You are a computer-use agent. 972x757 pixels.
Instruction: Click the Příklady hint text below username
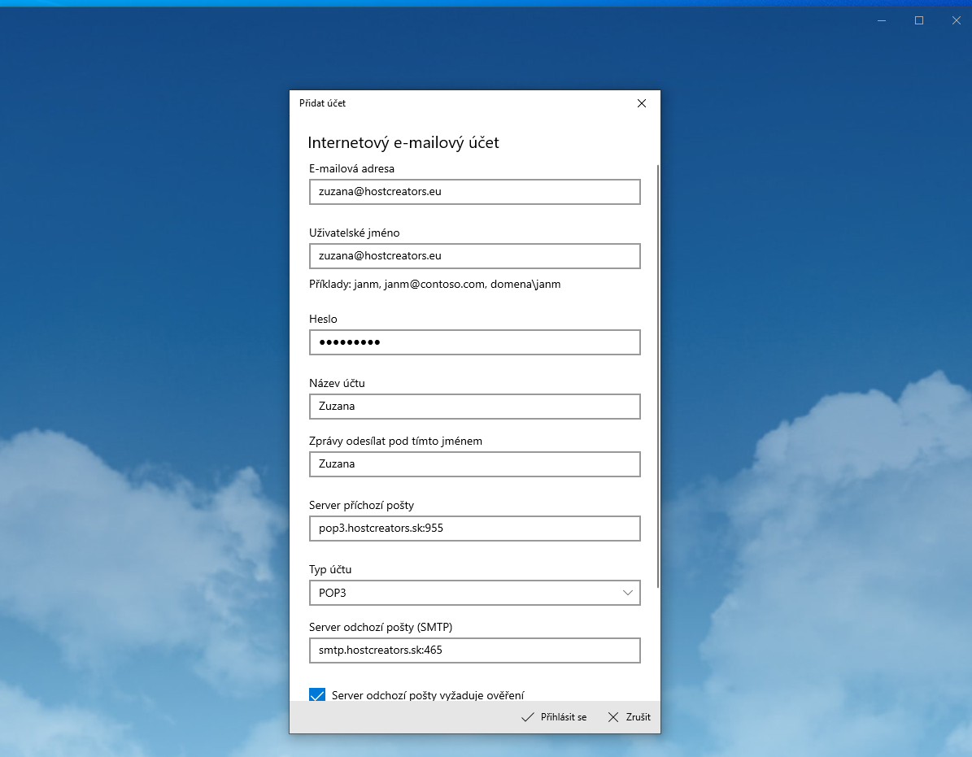tap(434, 285)
